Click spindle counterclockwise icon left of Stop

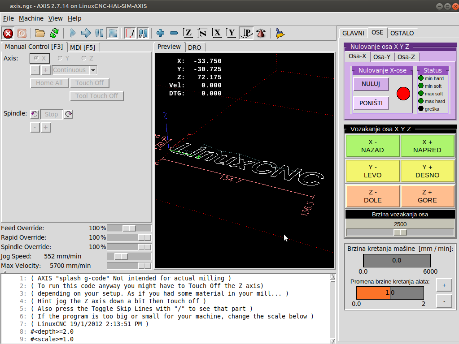point(35,114)
